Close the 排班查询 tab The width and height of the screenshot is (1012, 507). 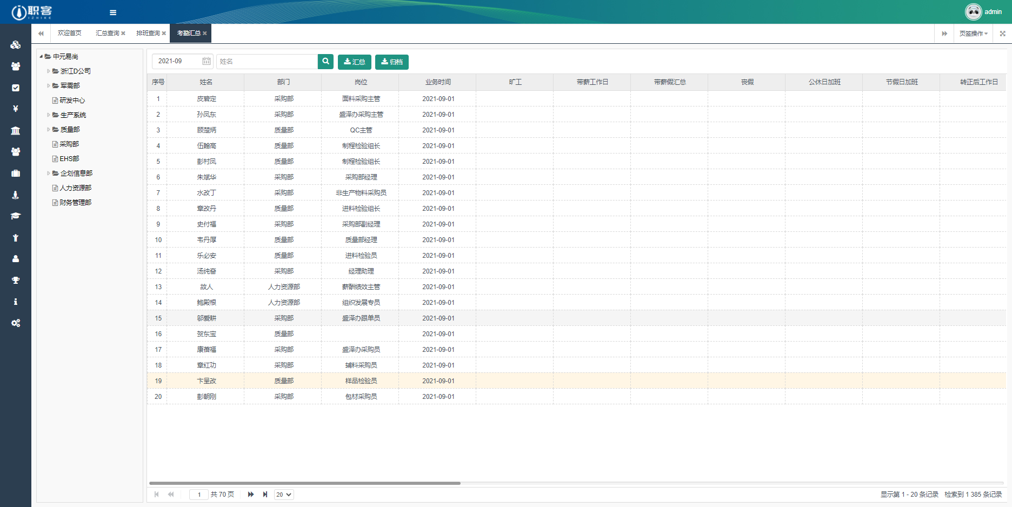[164, 34]
